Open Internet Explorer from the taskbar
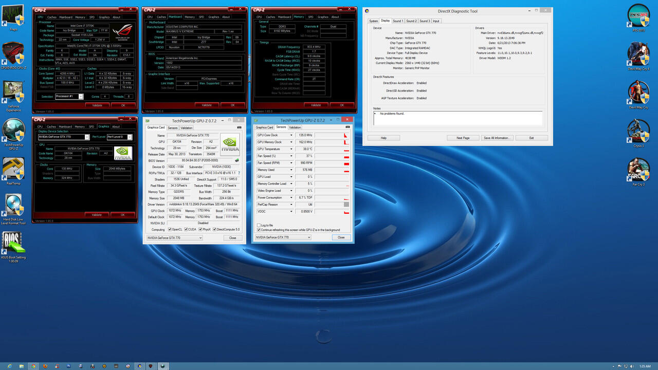 (x=10, y=366)
